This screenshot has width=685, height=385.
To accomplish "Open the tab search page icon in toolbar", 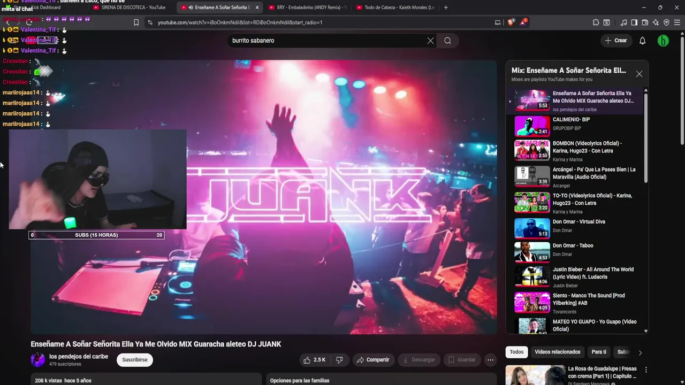I will 606,22.
